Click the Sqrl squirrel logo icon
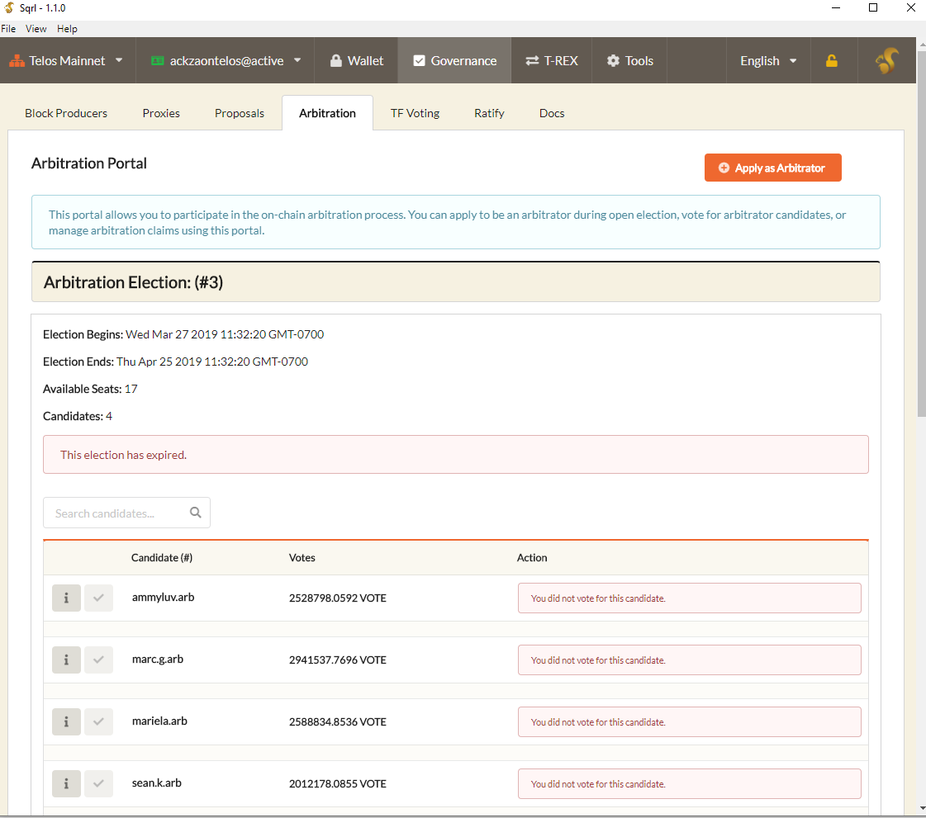The width and height of the screenshot is (926, 818). pyautogui.click(x=886, y=61)
